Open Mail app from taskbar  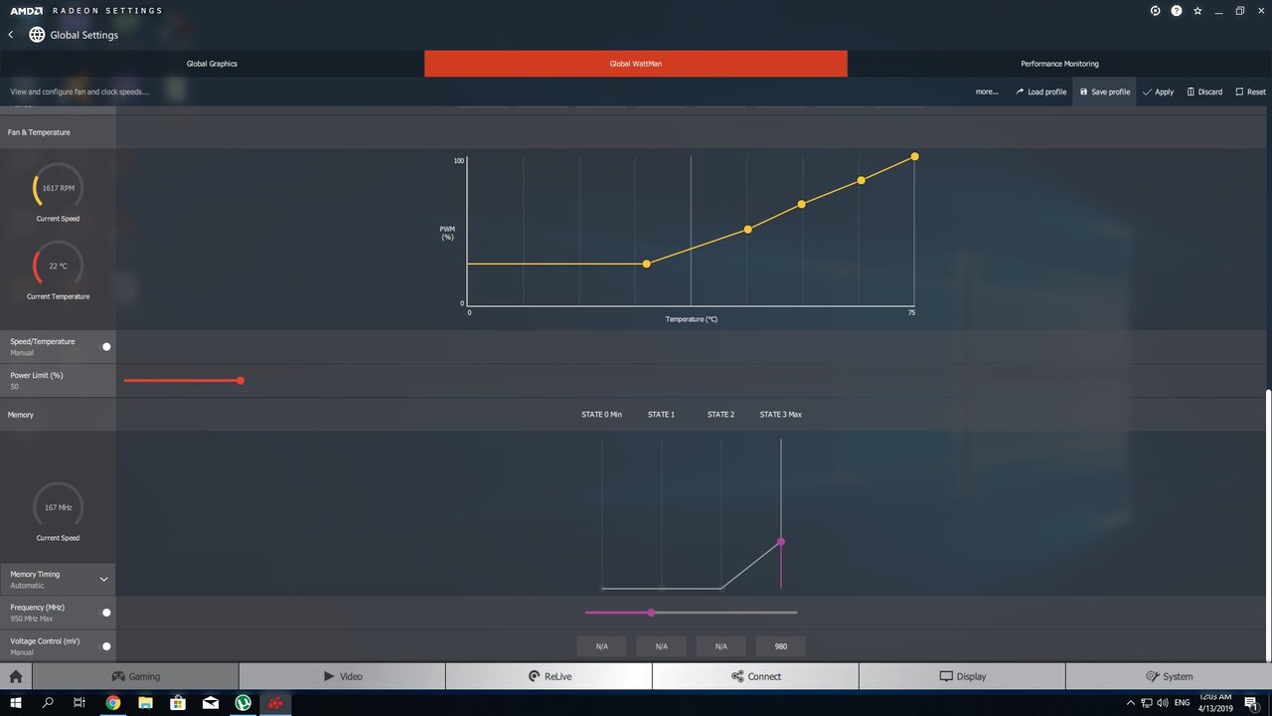(211, 703)
